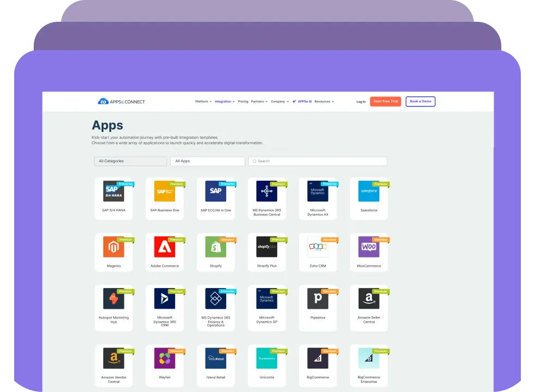Focus the apps Search field
The image size is (535, 392).
click(318, 161)
